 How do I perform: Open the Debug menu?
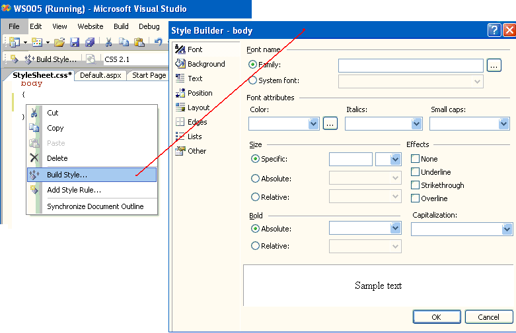point(149,26)
